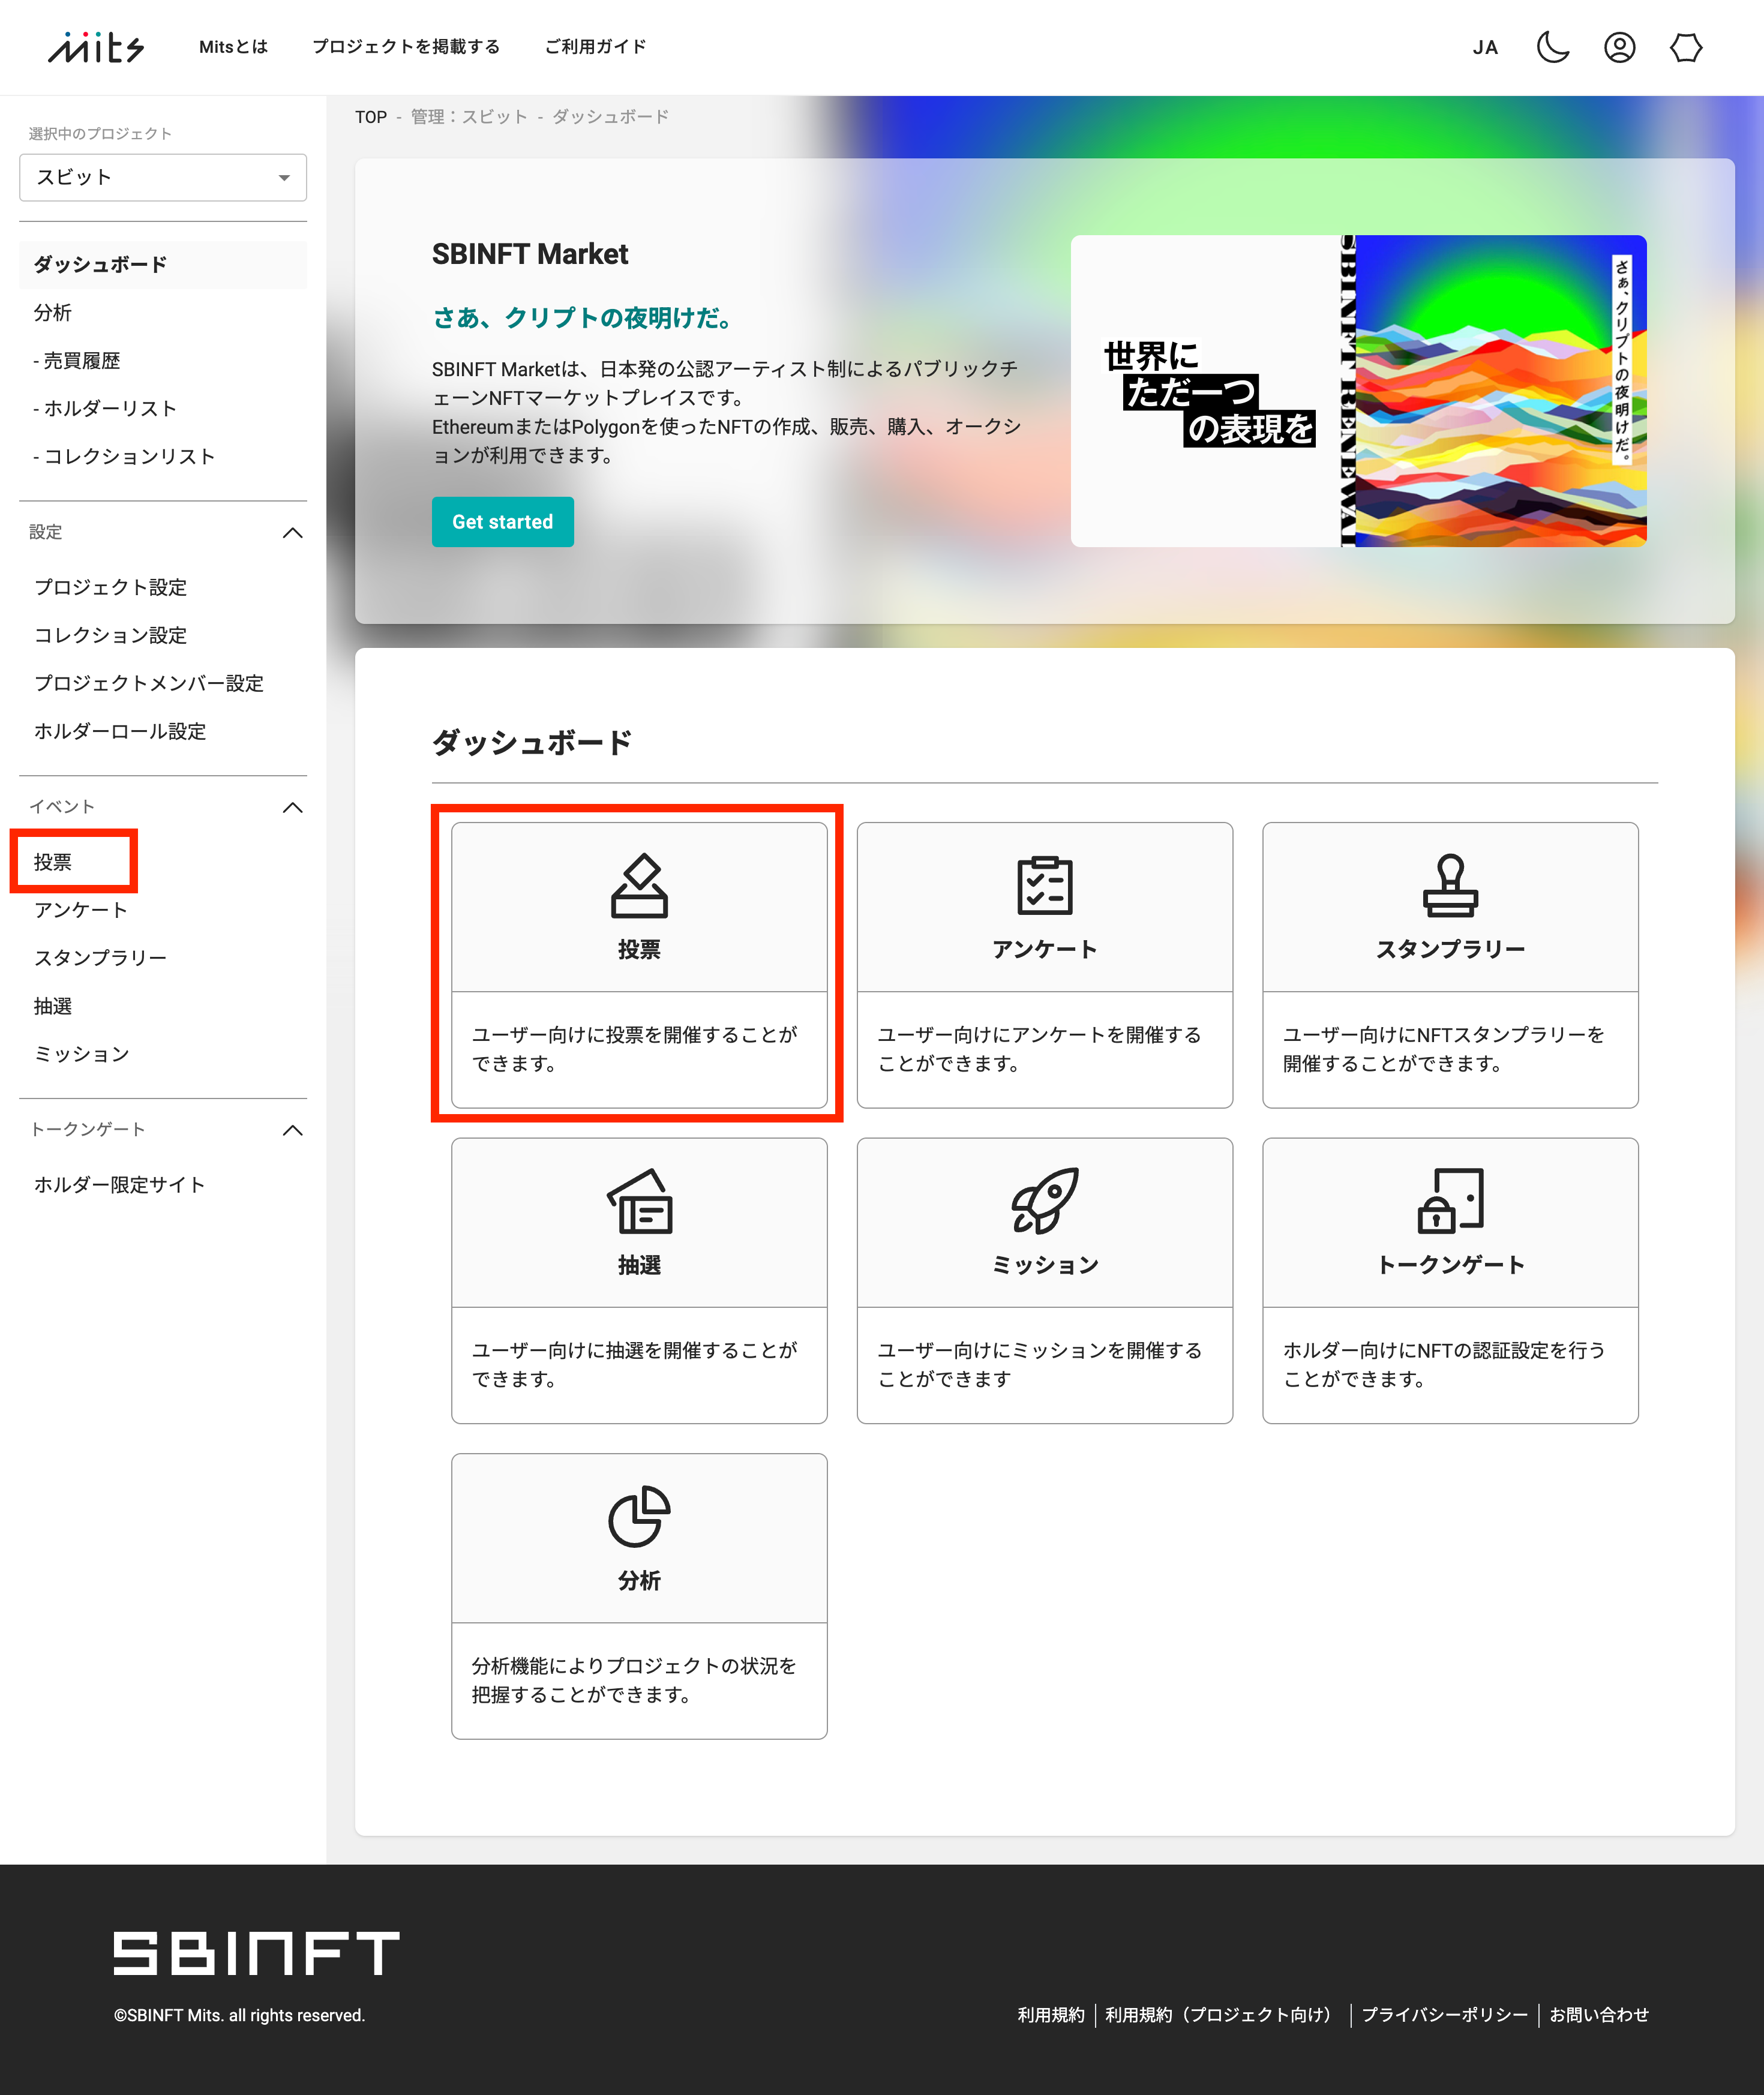Open プロジェクトを掲載する menu item
This screenshot has height=2095, width=1764.
[406, 47]
